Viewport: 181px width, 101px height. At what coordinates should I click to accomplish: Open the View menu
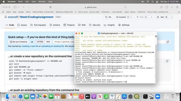(x=34, y=2)
